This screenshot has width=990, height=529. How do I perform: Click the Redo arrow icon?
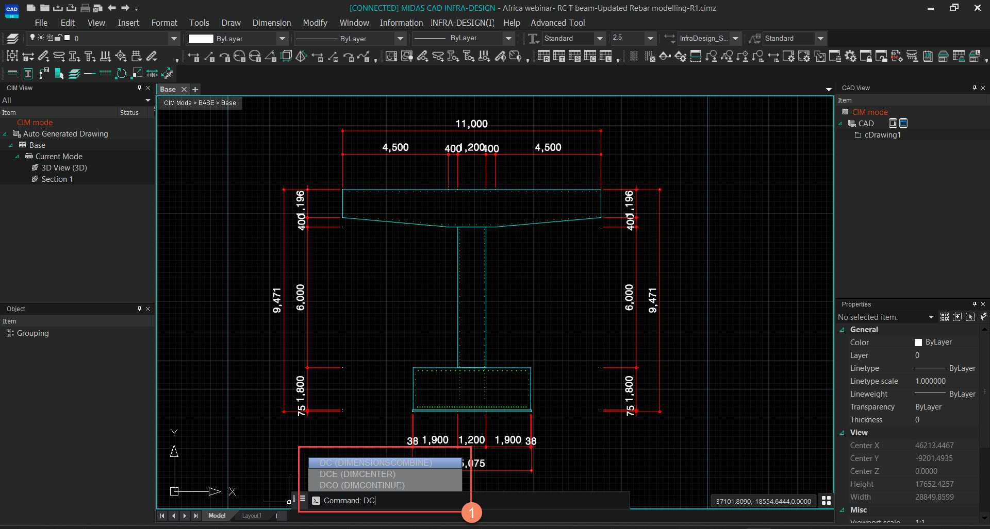point(125,8)
